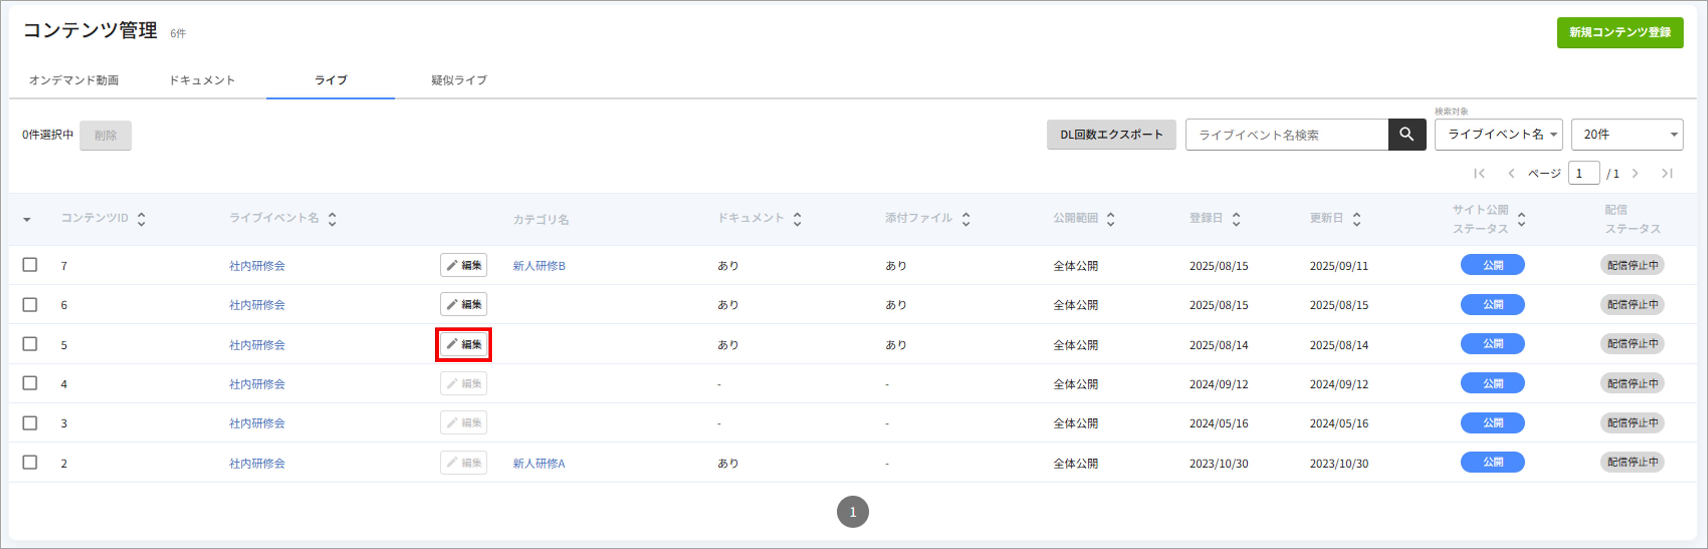The image size is (1708, 549).
Task: Click 配信停止中 badge for ID 7
Action: pyautogui.click(x=1632, y=265)
